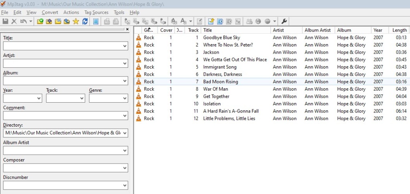Click the Auto-numbering wizard 1-2 icon
The height and width of the screenshot is (194, 410).
(238, 22)
